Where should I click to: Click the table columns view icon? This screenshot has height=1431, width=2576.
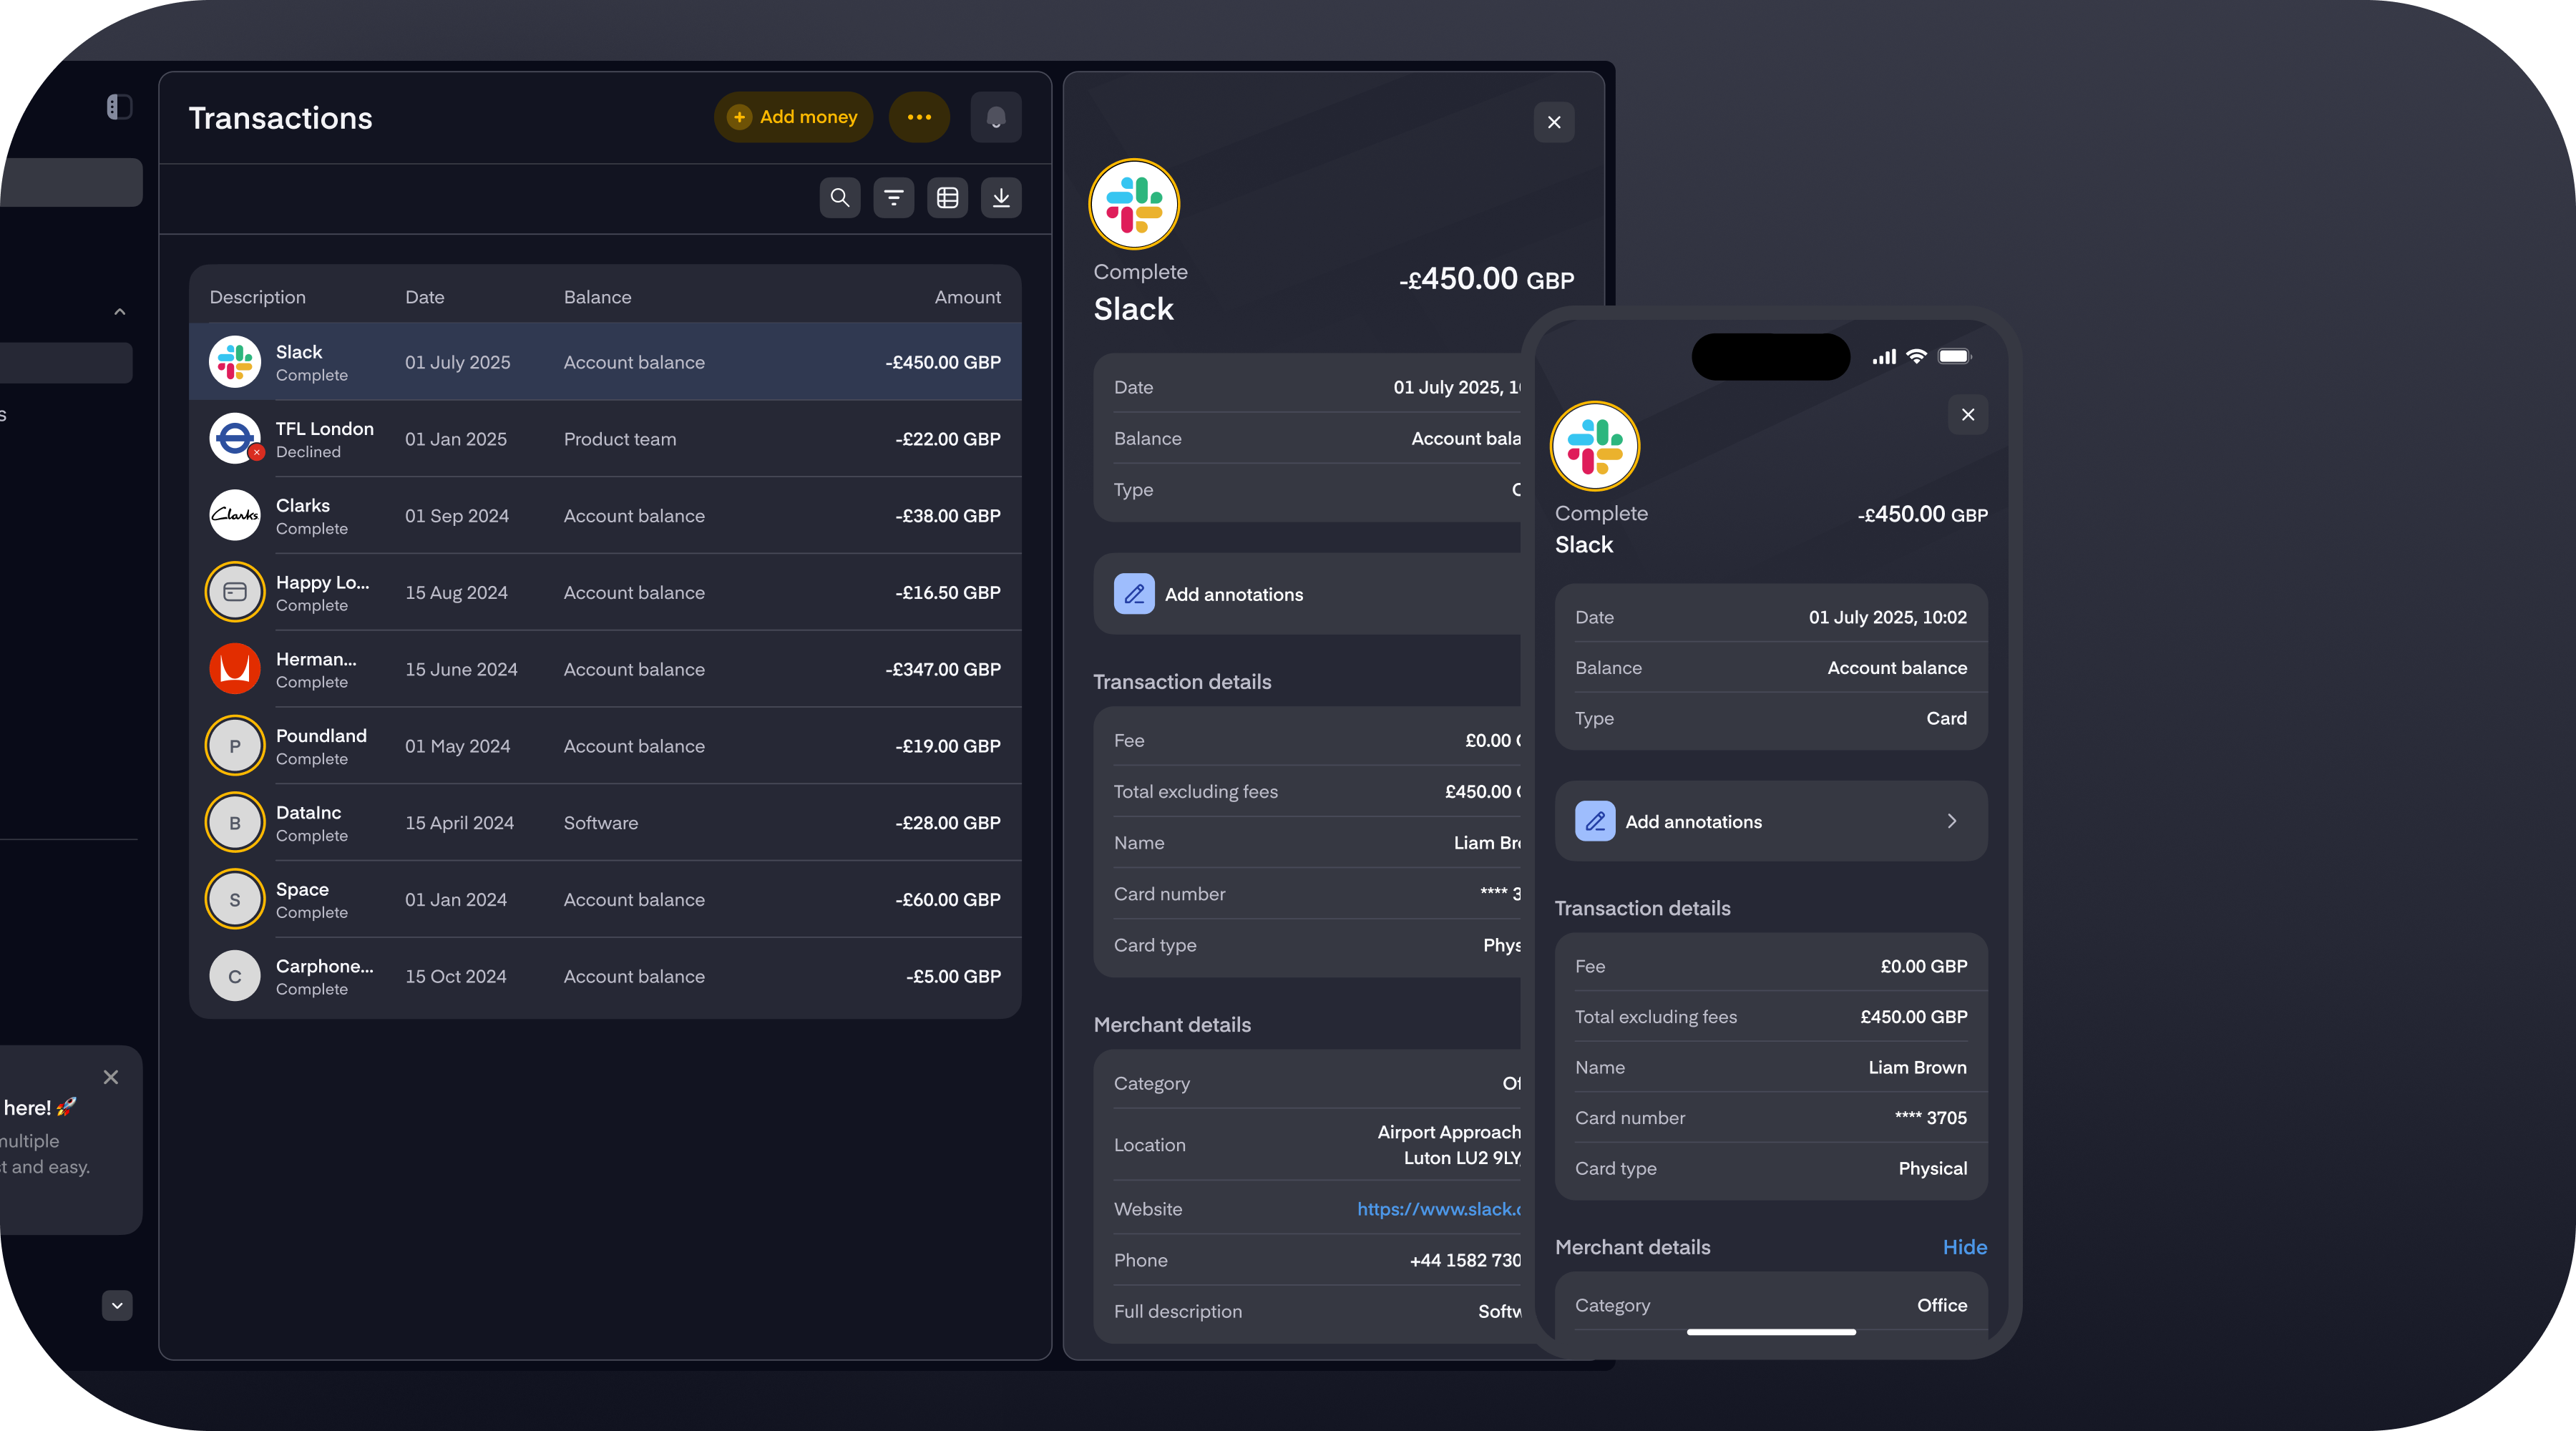click(x=947, y=198)
